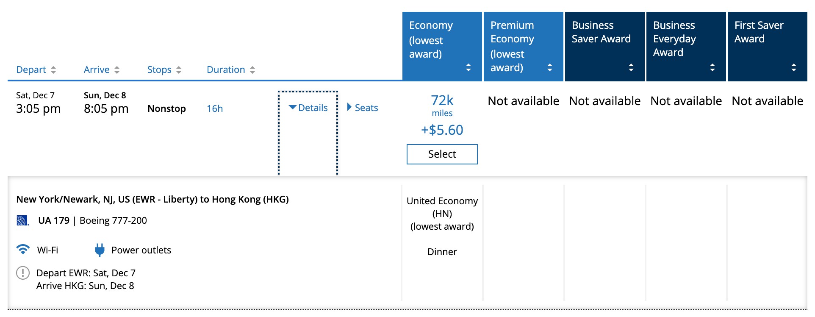The width and height of the screenshot is (815, 317).
Task: Click the Stops sort arrows icon
Action: point(179,70)
